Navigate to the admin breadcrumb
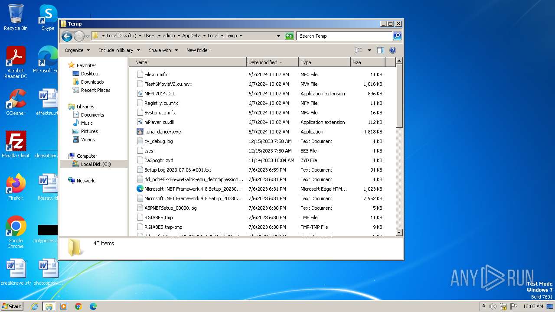555x312 pixels. coord(169,36)
